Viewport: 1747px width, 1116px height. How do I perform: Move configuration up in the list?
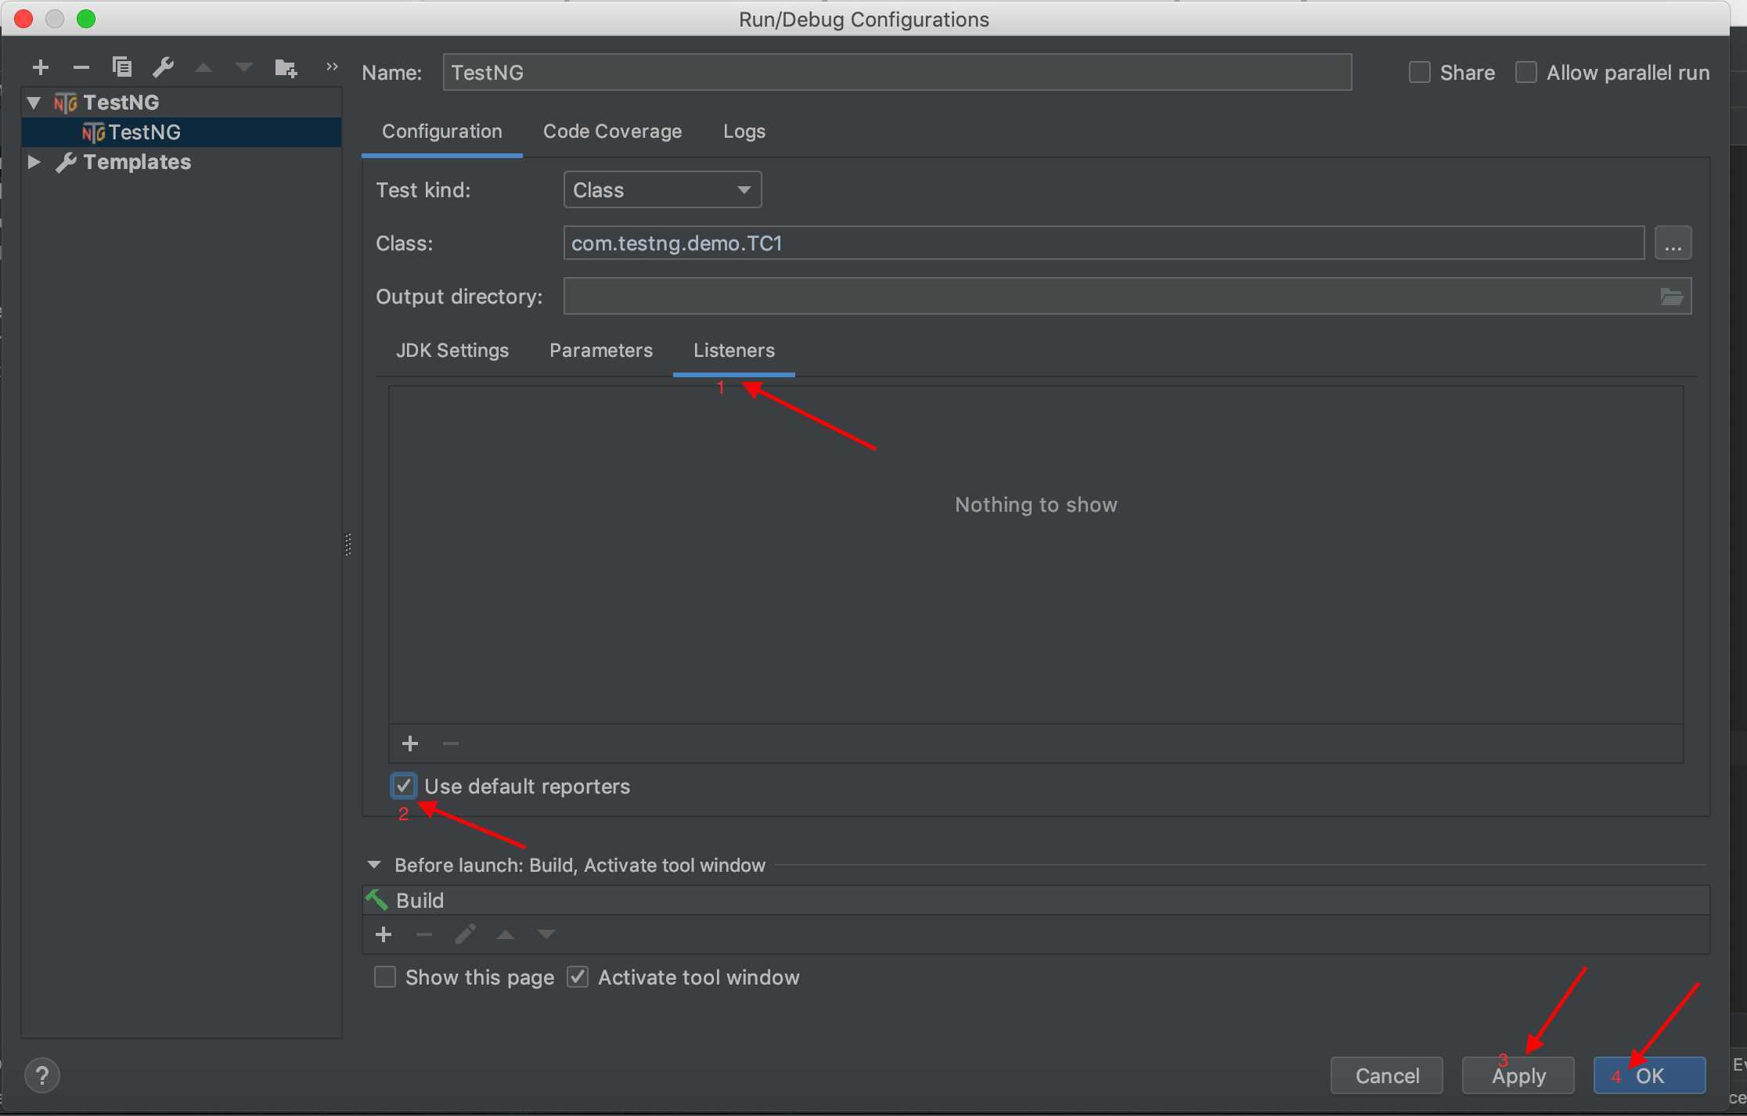coord(204,68)
